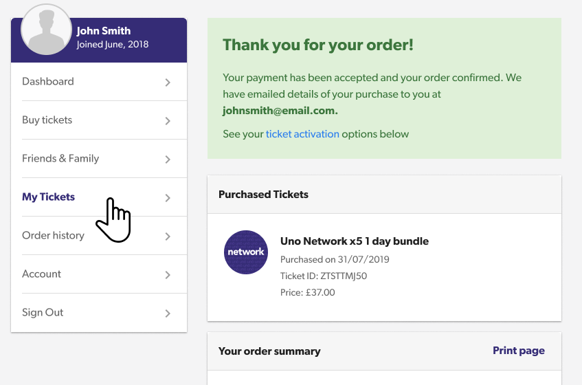This screenshot has height=385, width=582.
Task: Click the chevron next to Buy tickets
Action: pos(168,121)
